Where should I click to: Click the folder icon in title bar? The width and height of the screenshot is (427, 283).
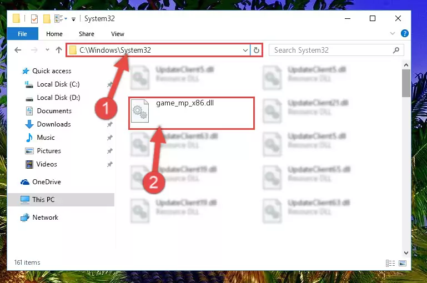click(x=16, y=19)
